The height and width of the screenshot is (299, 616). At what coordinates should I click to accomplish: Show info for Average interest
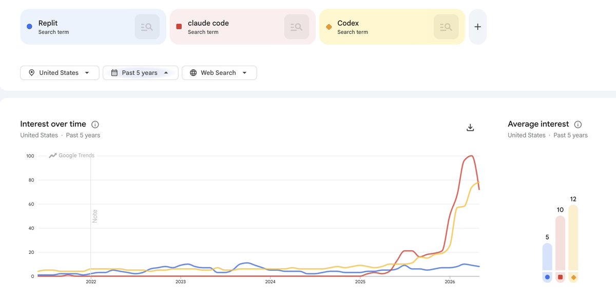tap(578, 124)
